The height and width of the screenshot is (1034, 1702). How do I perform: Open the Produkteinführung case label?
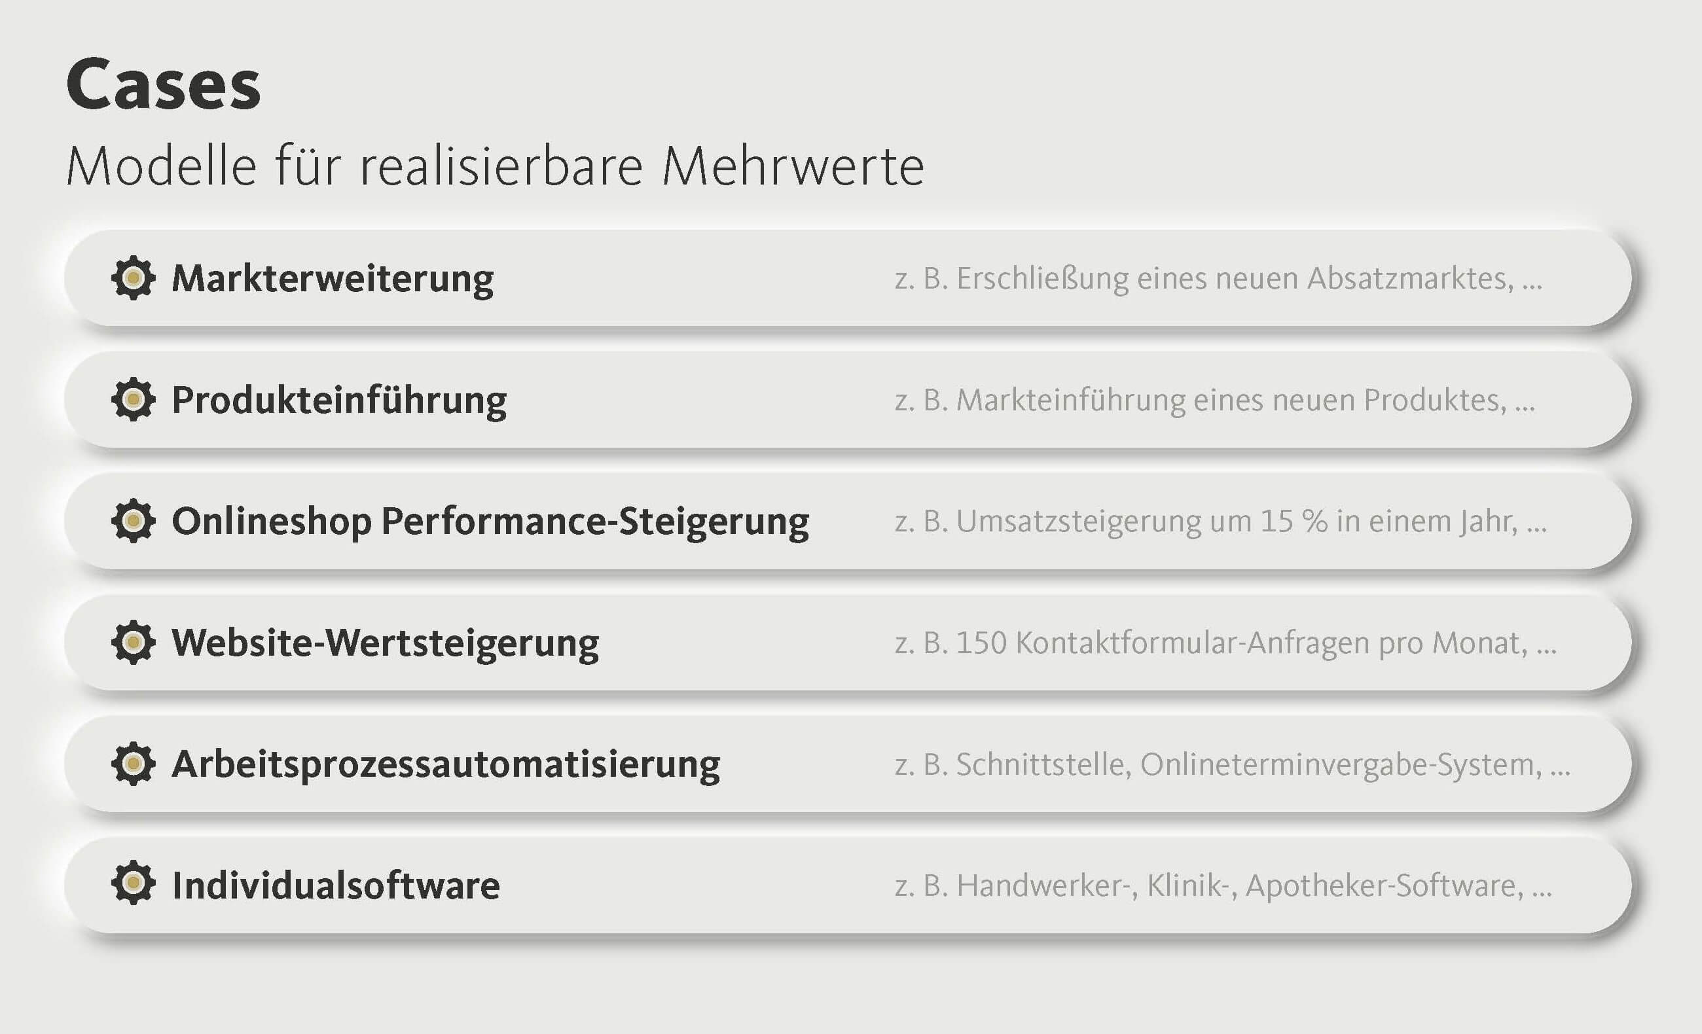(x=338, y=401)
